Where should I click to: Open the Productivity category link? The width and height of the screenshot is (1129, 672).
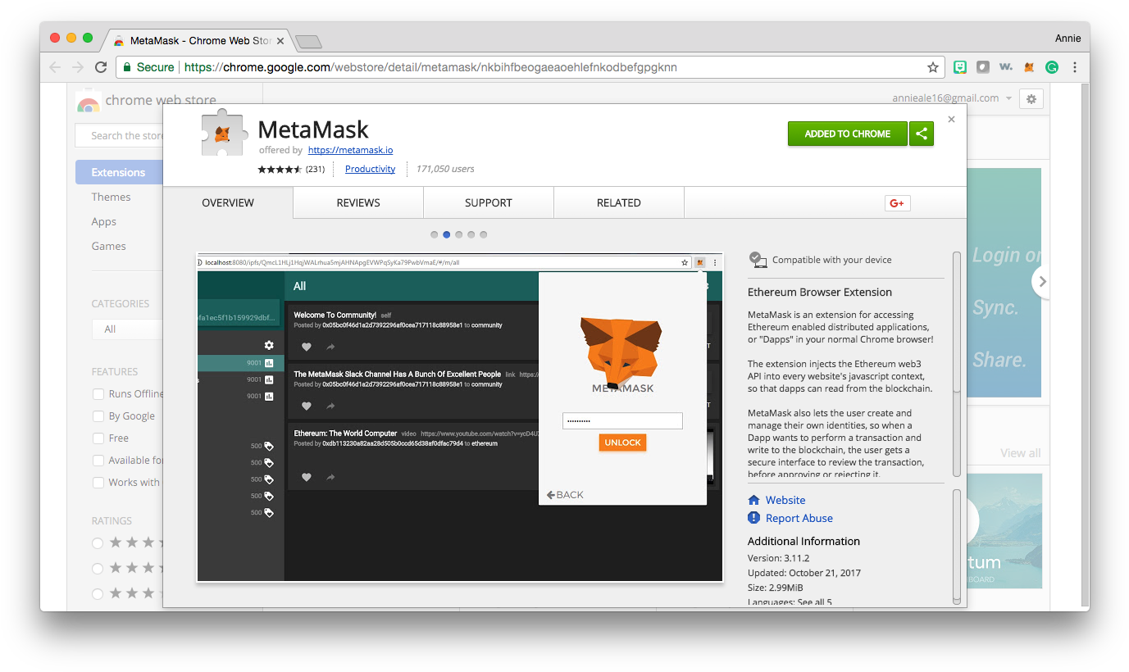370,169
